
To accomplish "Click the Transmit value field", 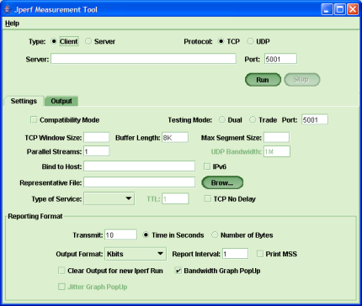I will [x=121, y=235].
